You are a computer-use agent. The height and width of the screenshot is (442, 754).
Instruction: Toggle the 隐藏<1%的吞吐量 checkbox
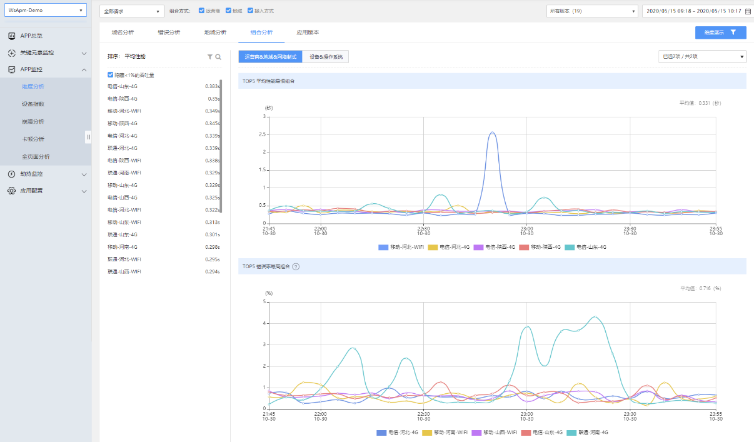coord(111,75)
